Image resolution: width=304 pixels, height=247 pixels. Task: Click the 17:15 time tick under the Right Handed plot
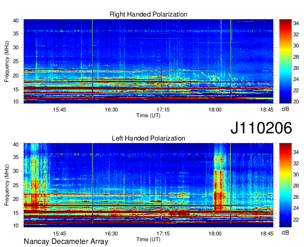click(x=163, y=110)
